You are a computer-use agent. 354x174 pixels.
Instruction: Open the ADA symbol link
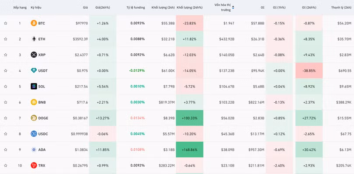tap(42, 150)
